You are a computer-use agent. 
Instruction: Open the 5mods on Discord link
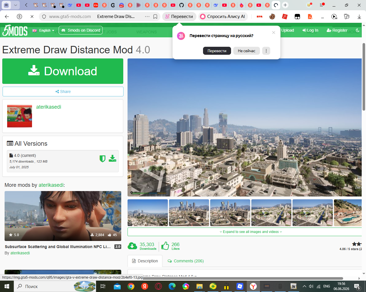[x=81, y=30]
